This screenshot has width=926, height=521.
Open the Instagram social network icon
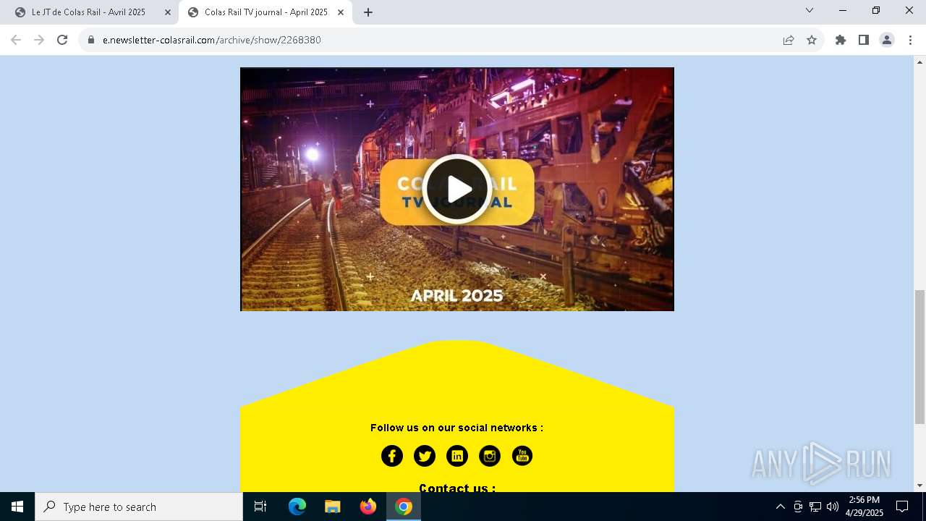[490, 456]
